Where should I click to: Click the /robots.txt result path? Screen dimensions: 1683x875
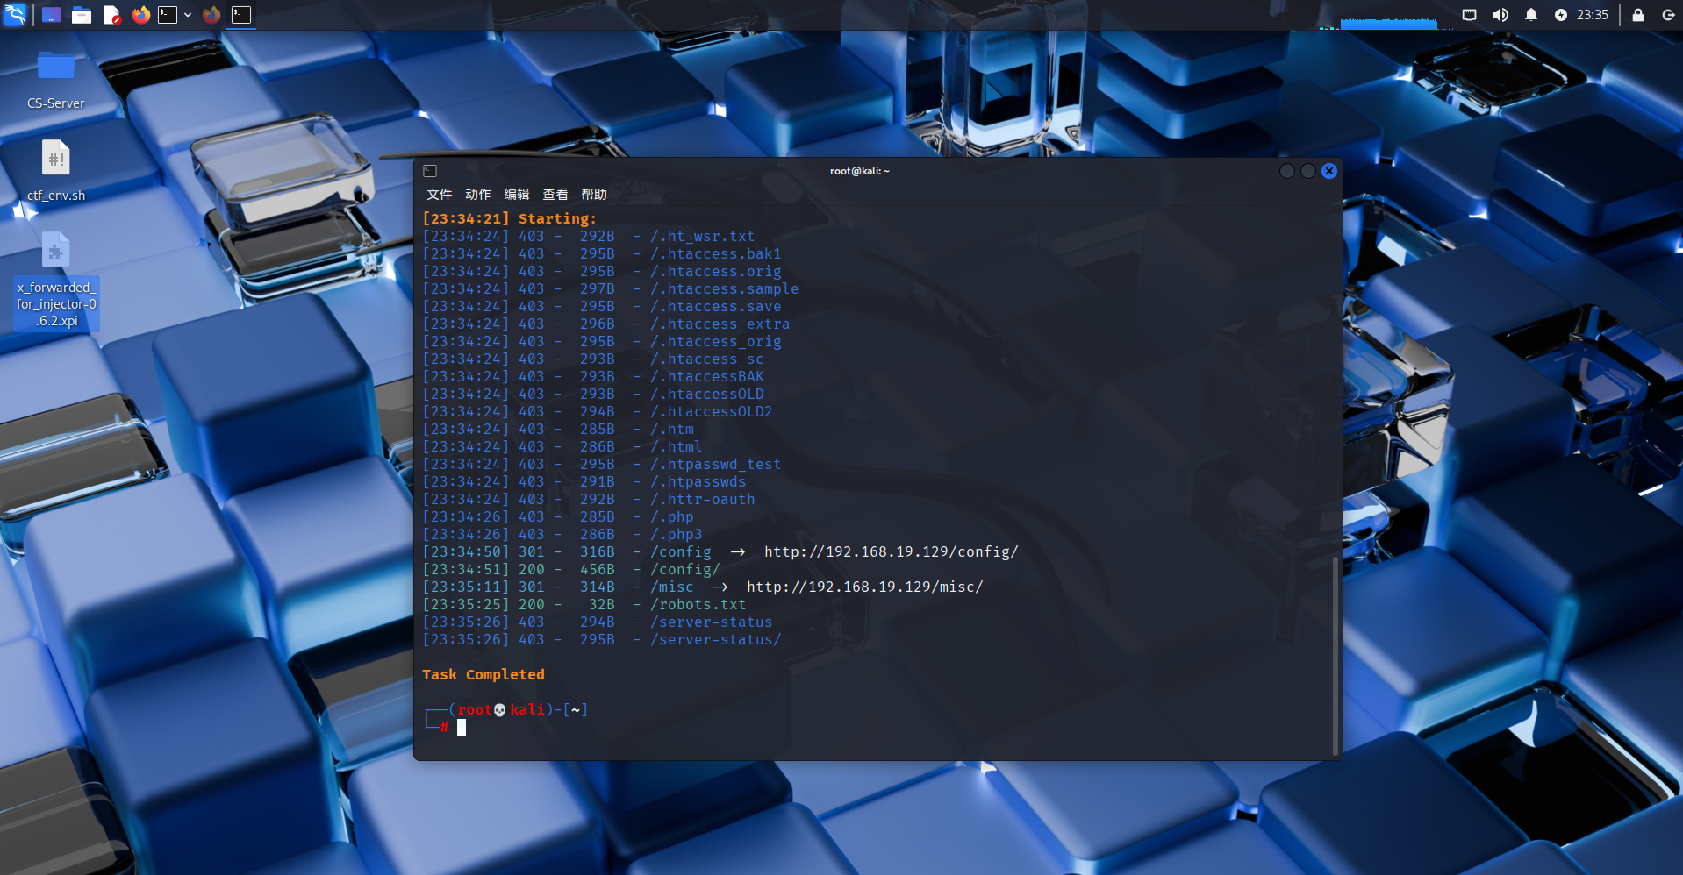698,604
